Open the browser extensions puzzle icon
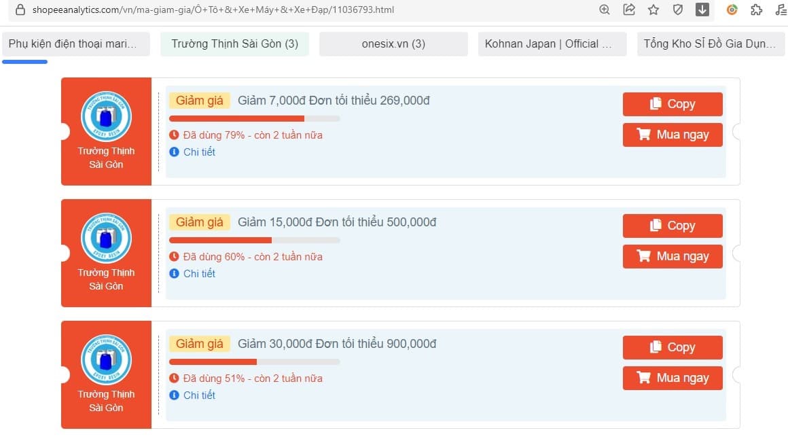The height and width of the screenshot is (439, 788). click(x=756, y=10)
